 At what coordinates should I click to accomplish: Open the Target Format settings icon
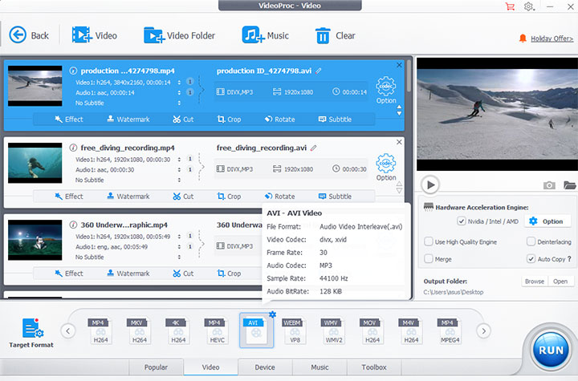31,329
